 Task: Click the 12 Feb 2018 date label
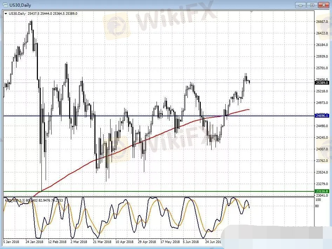click(x=57, y=242)
